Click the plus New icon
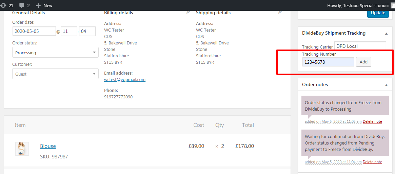Viewport: 395px width, 174px height. (38, 5)
